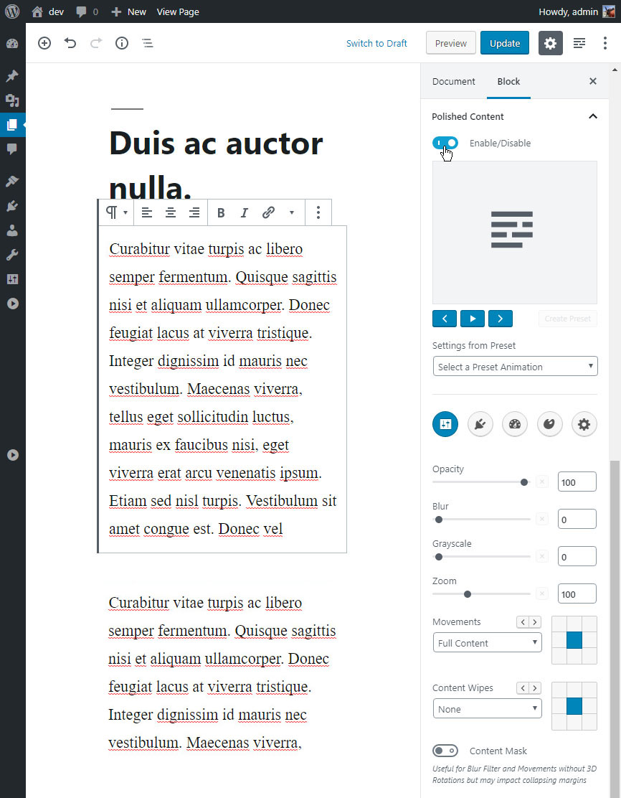The height and width of the screenshot is (798, 621).
Task: Click the Content Wipes previous arrow
Action: [522, 688]
